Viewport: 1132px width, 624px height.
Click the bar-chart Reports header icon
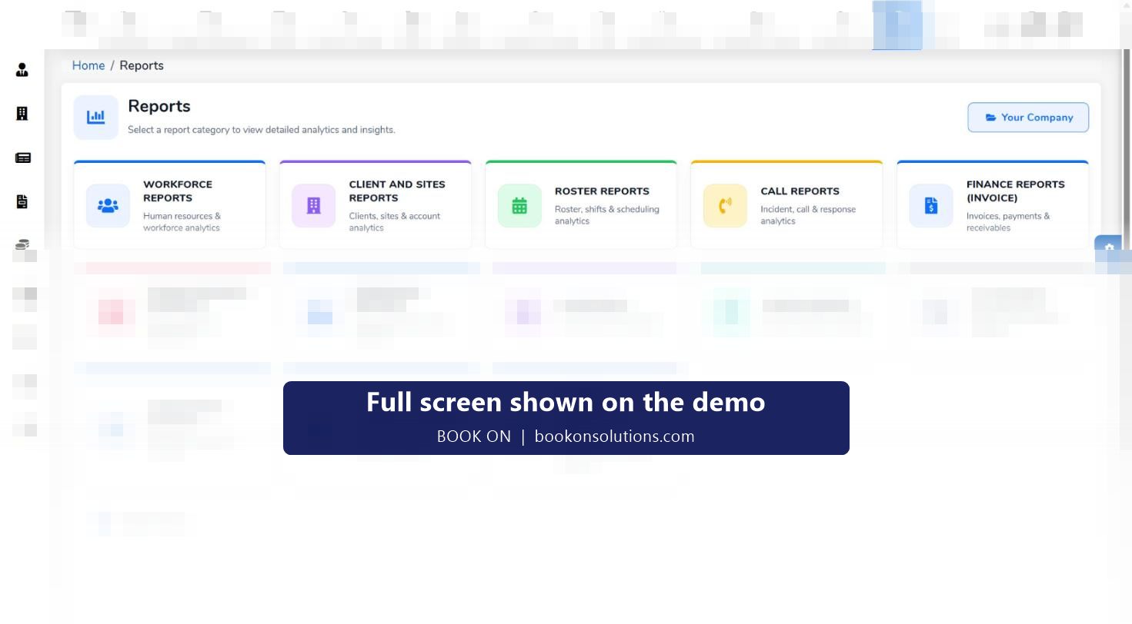[95, 118]
